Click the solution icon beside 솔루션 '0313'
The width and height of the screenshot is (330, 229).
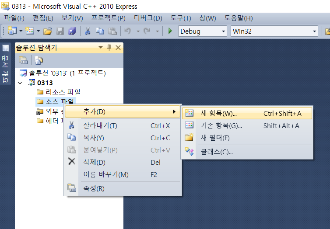tap(23, 73)
